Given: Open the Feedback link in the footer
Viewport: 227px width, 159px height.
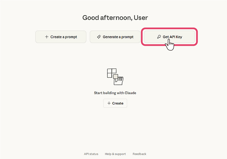Looking at the screenshot, I should [x=139, y=154].
